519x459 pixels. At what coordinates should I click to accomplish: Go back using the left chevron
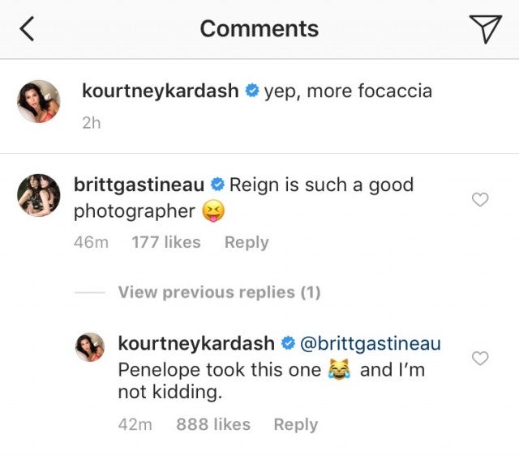(28, 29)
